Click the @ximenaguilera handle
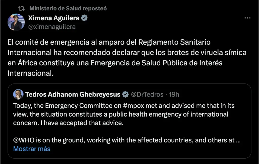Viewport: 259px width, 164px height. (x=52, y=26)
